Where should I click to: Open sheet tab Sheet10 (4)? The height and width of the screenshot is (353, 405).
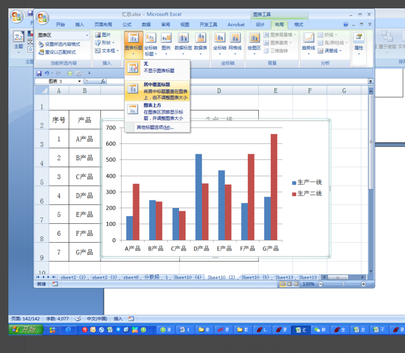[188, 277]
